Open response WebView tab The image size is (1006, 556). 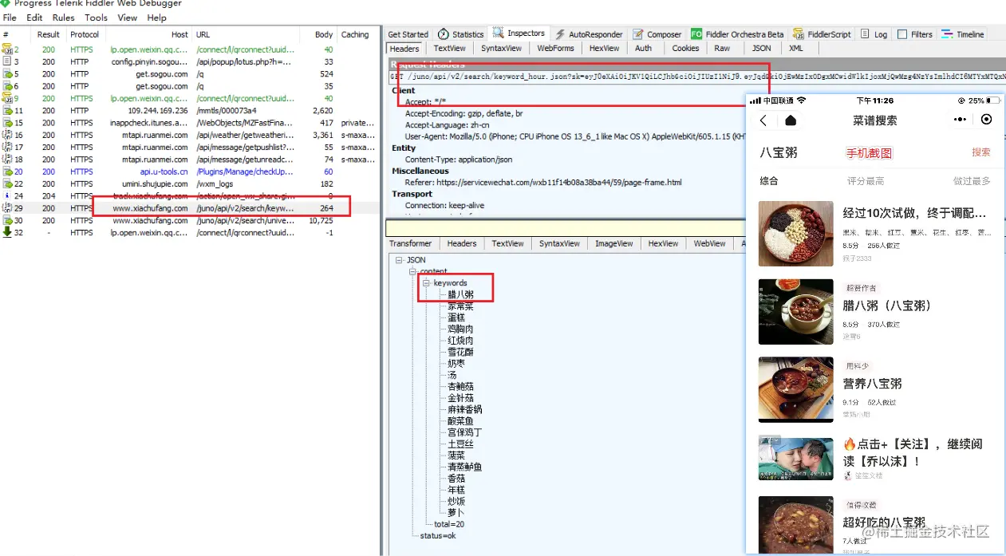710,243
